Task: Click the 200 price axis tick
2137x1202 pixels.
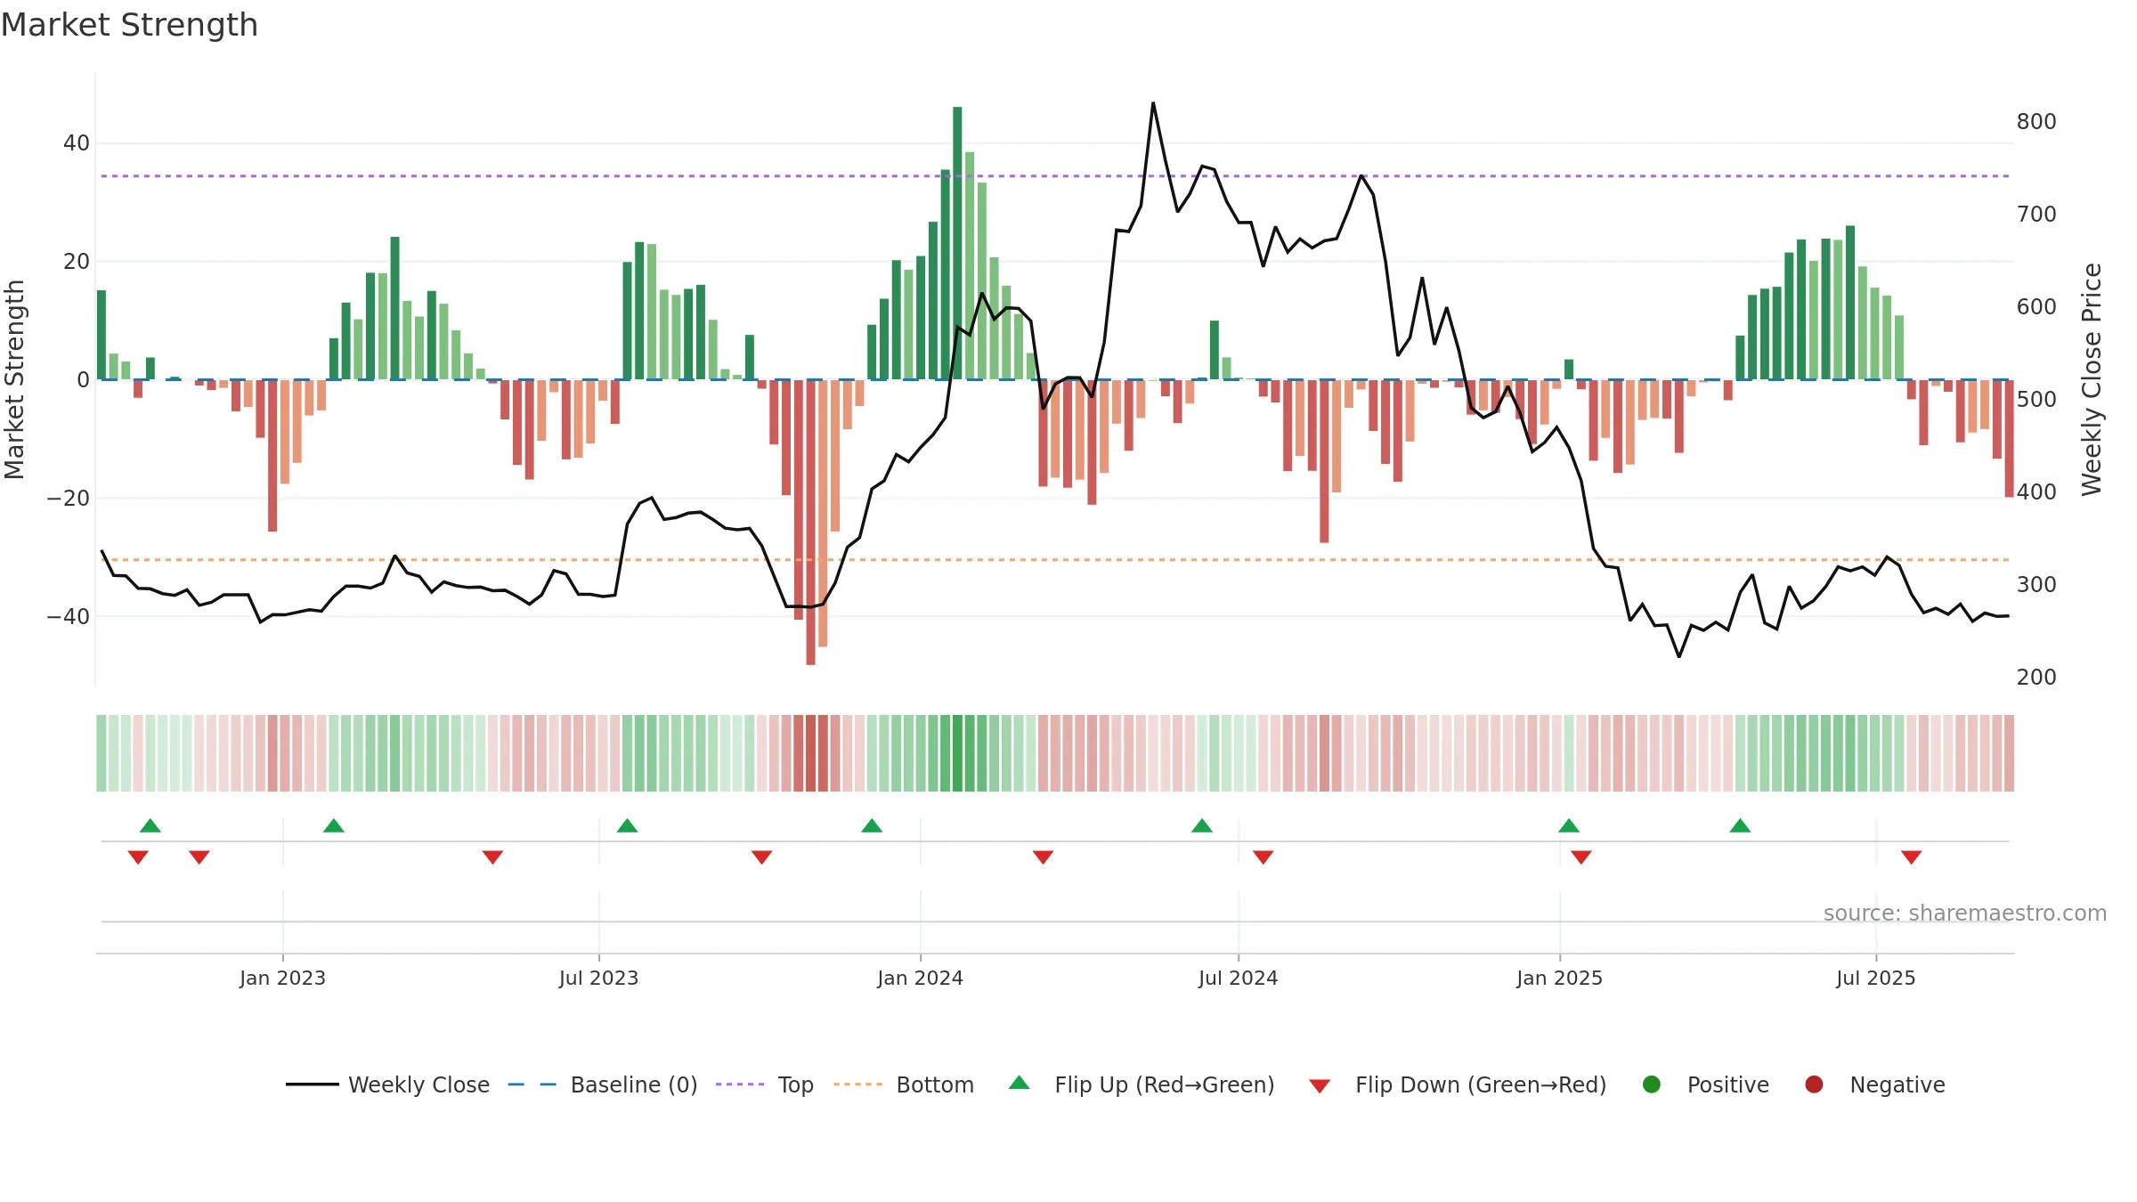Action: coord(2036,677)
